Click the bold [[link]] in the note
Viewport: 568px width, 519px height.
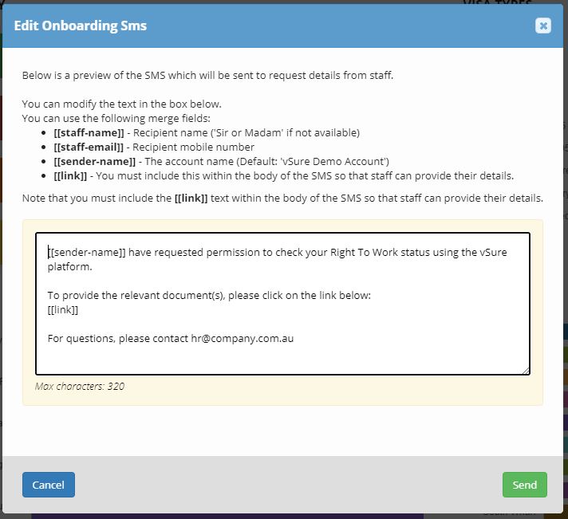[191, 198]
